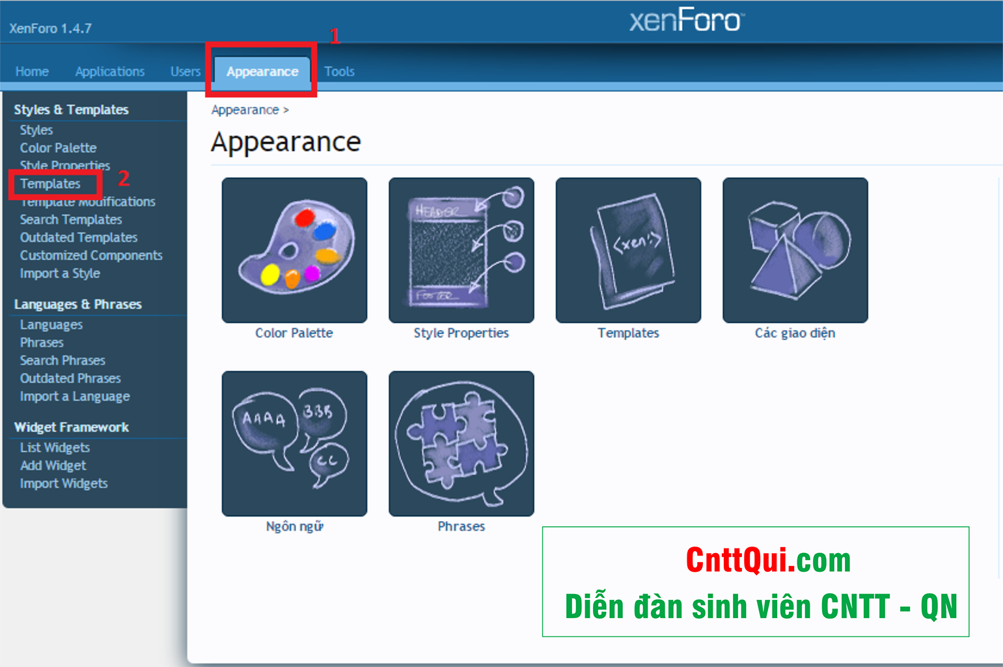Click the Languages & Phrases section heading
This screenshot has height=667, width=1003.
pyautogui.click(x=77, y=304)
